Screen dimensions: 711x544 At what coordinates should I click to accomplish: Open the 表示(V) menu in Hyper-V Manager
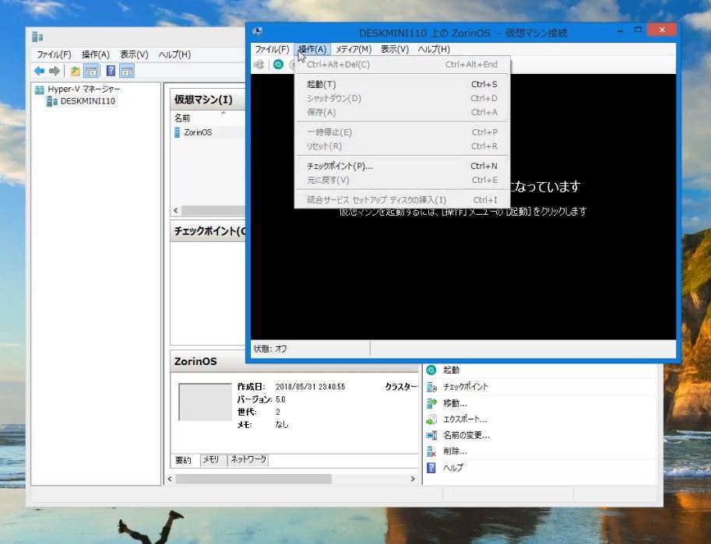pyautogui.click(x=134, y=54)
